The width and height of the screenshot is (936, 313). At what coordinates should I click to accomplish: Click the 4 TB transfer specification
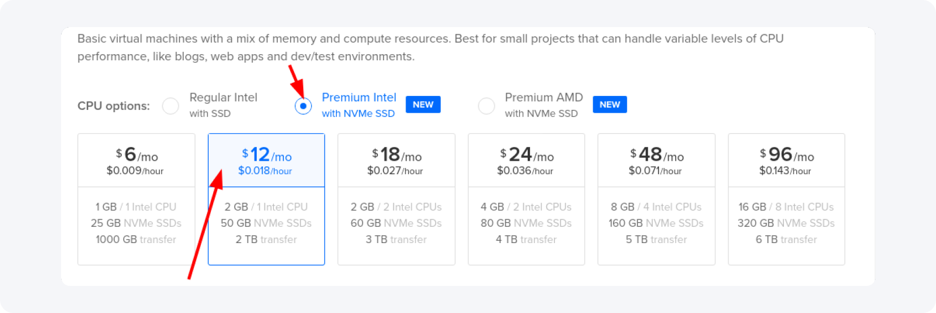click(x=526, y=240)
